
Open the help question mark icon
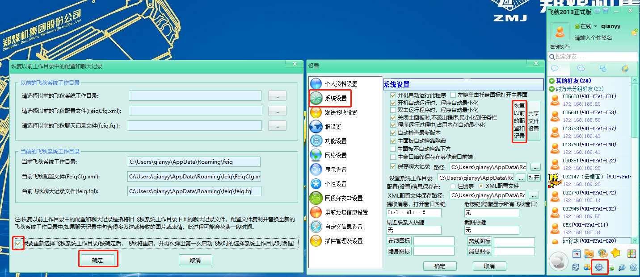coord(633,267)
